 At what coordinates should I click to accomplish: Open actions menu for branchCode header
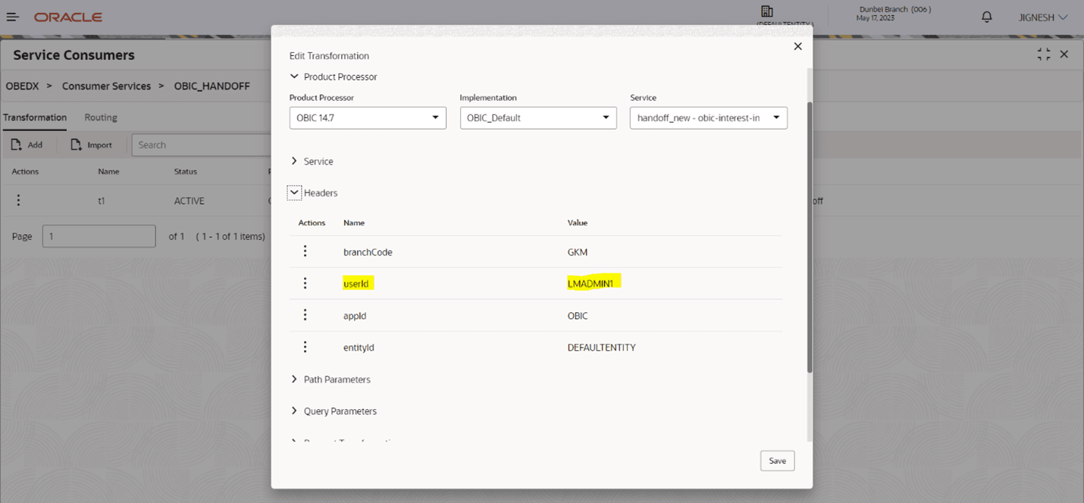tap(305, 251)
